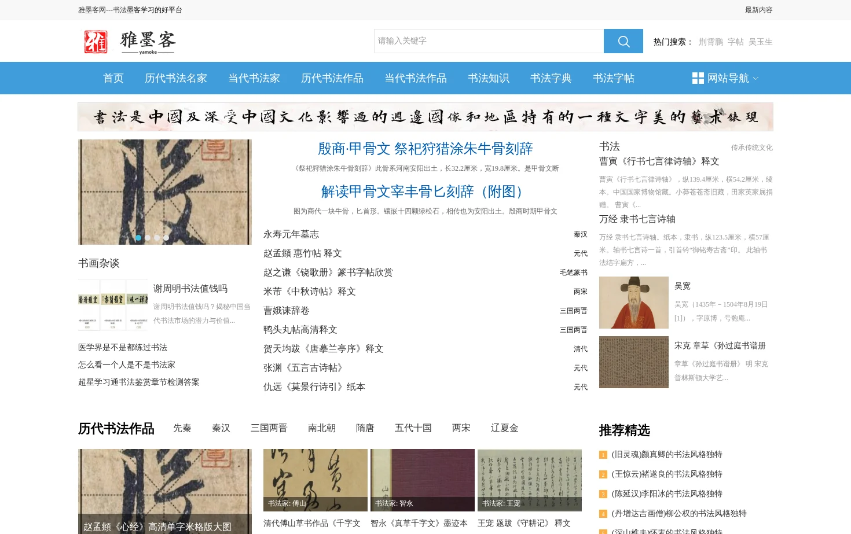Open 曹寅《行书七言律诗轴》释文 article
The height and width of the screenshot is (534, 851).
[659, 161]
